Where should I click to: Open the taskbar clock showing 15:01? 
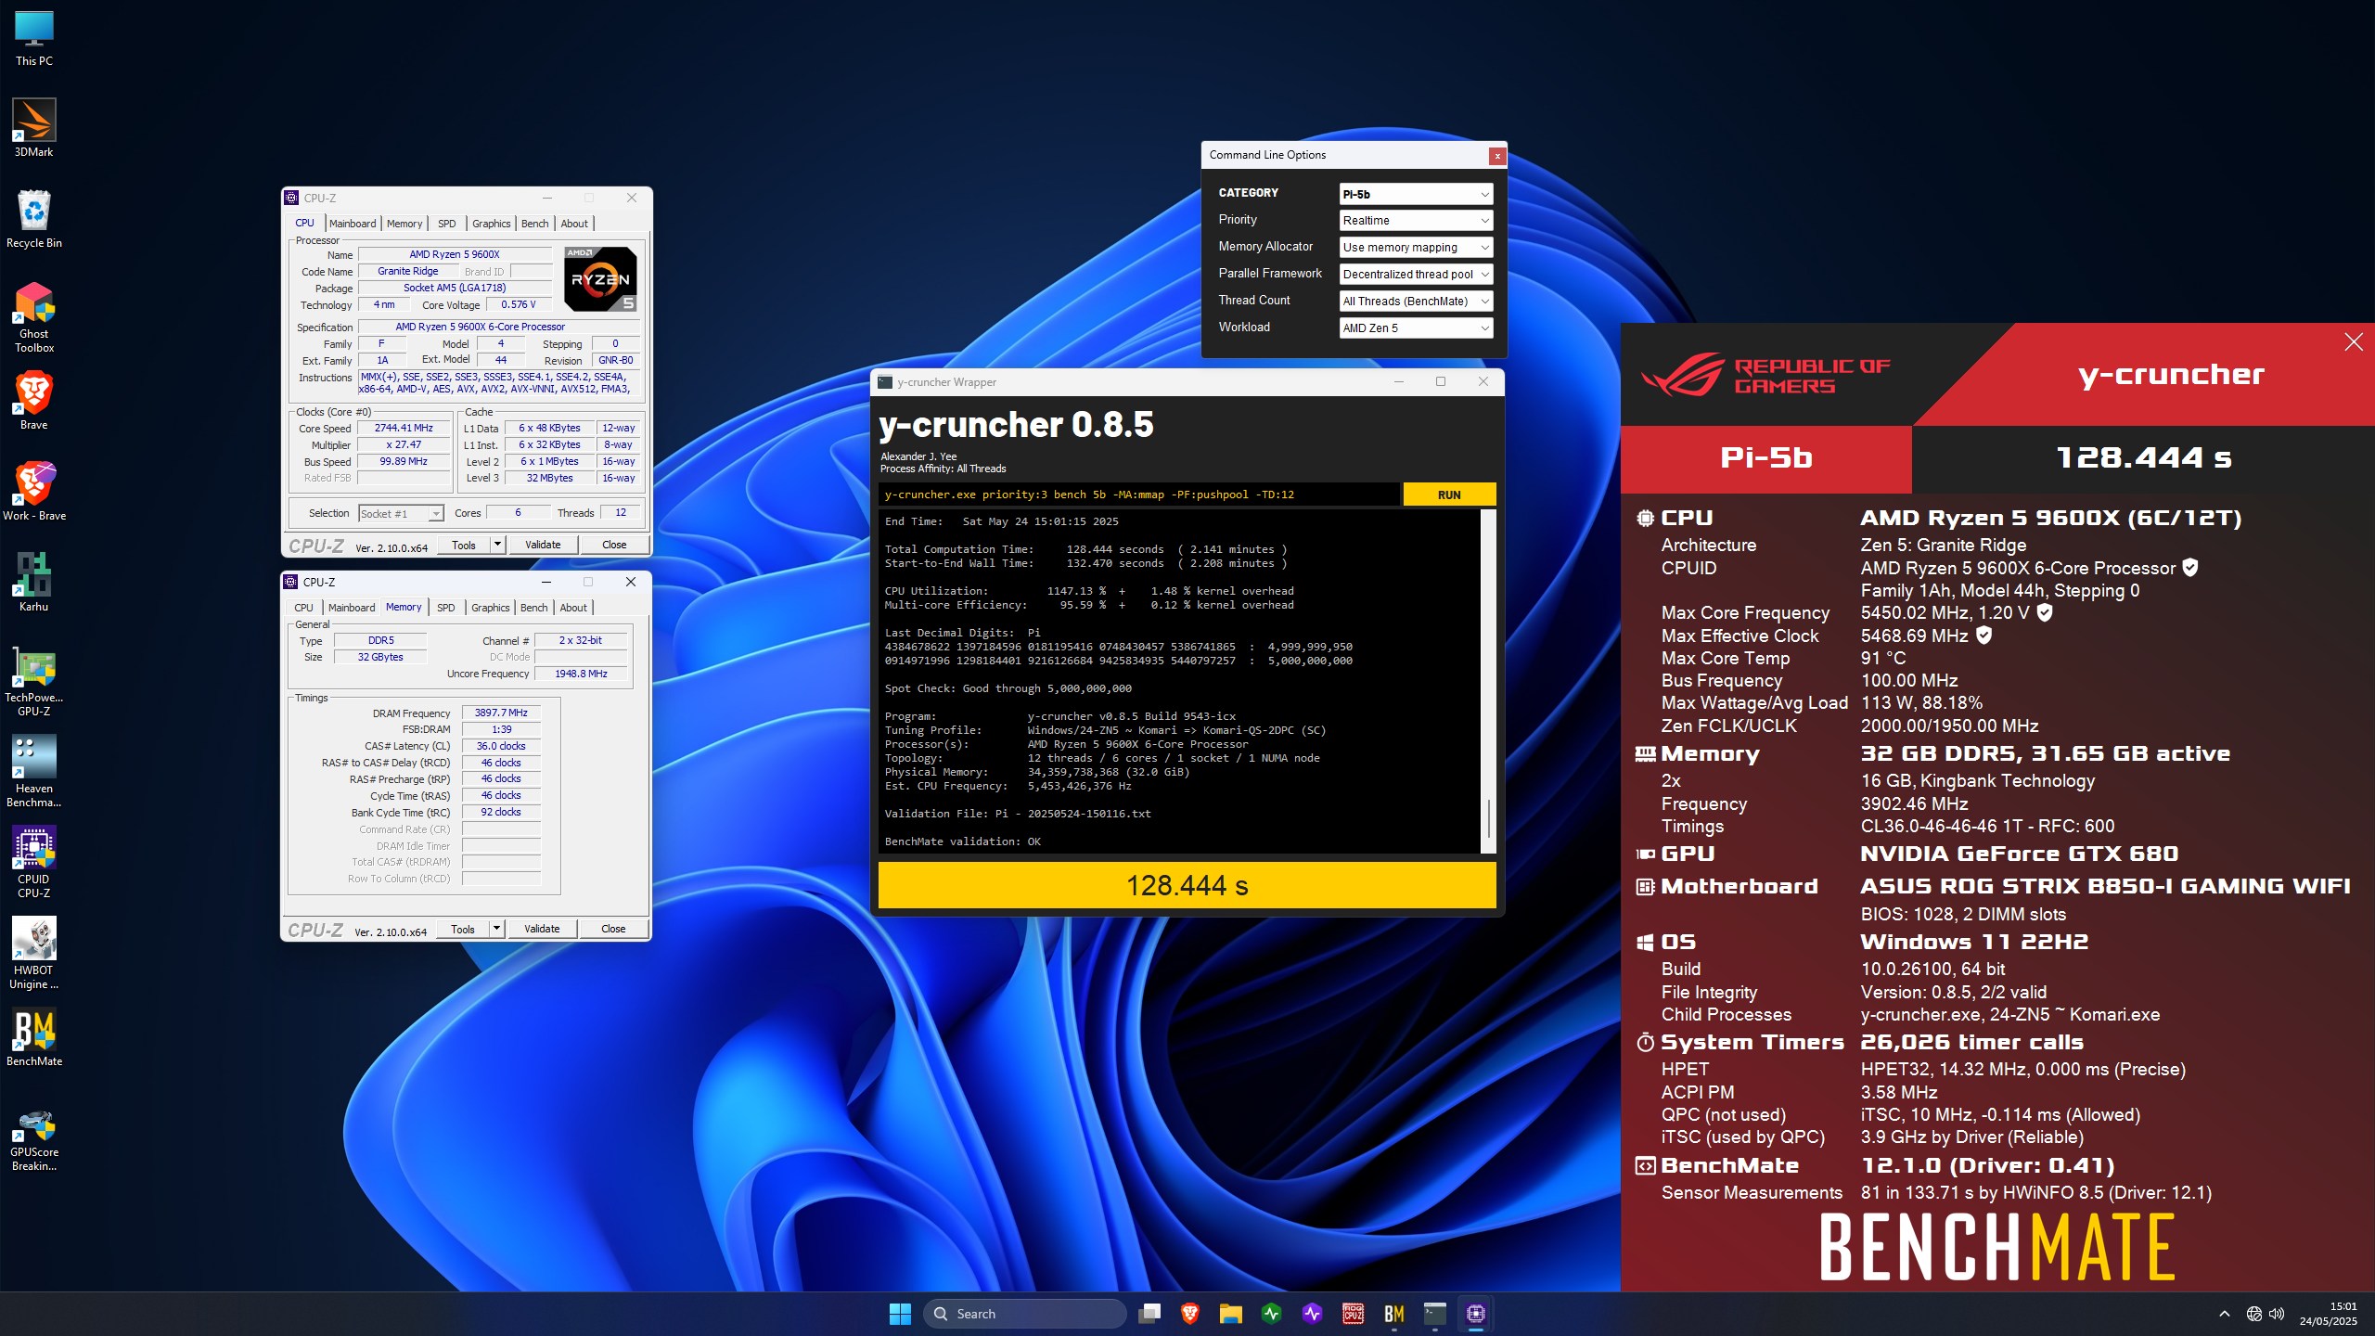coord(2328,1314)
